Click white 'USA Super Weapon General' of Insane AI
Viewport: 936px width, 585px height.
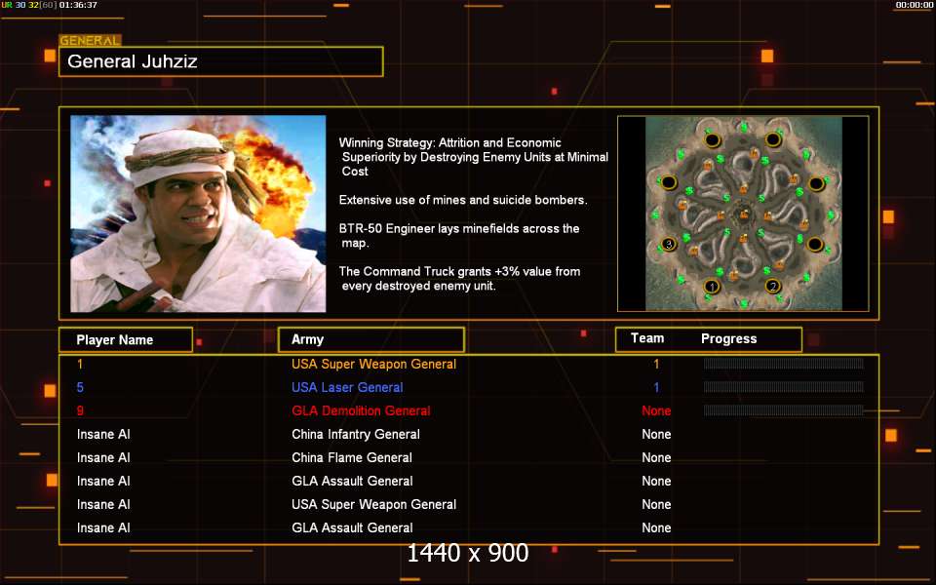[x=373, y=504]
